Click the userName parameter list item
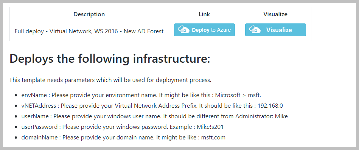 tap(155, 116)
